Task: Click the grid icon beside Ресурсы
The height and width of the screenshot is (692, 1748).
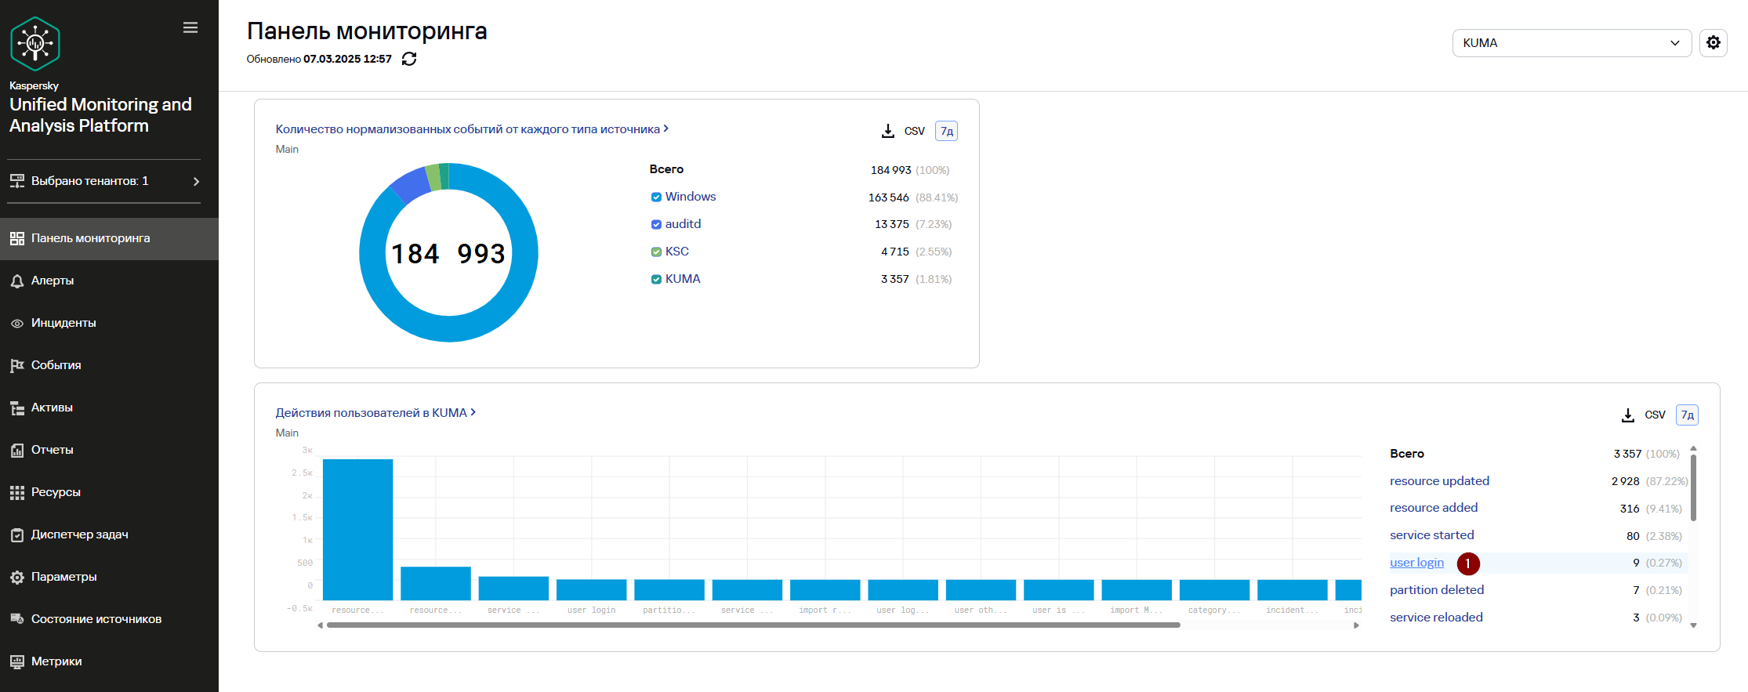Action: click(x=17, y=492)
